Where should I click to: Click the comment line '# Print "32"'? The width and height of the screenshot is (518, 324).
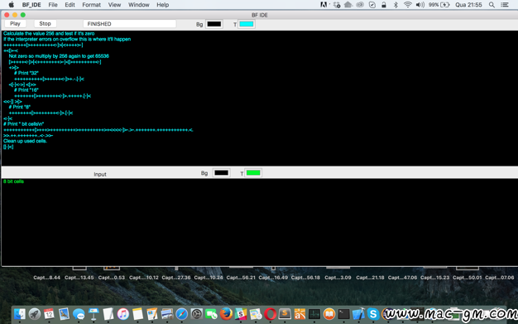tap(26, 73)
